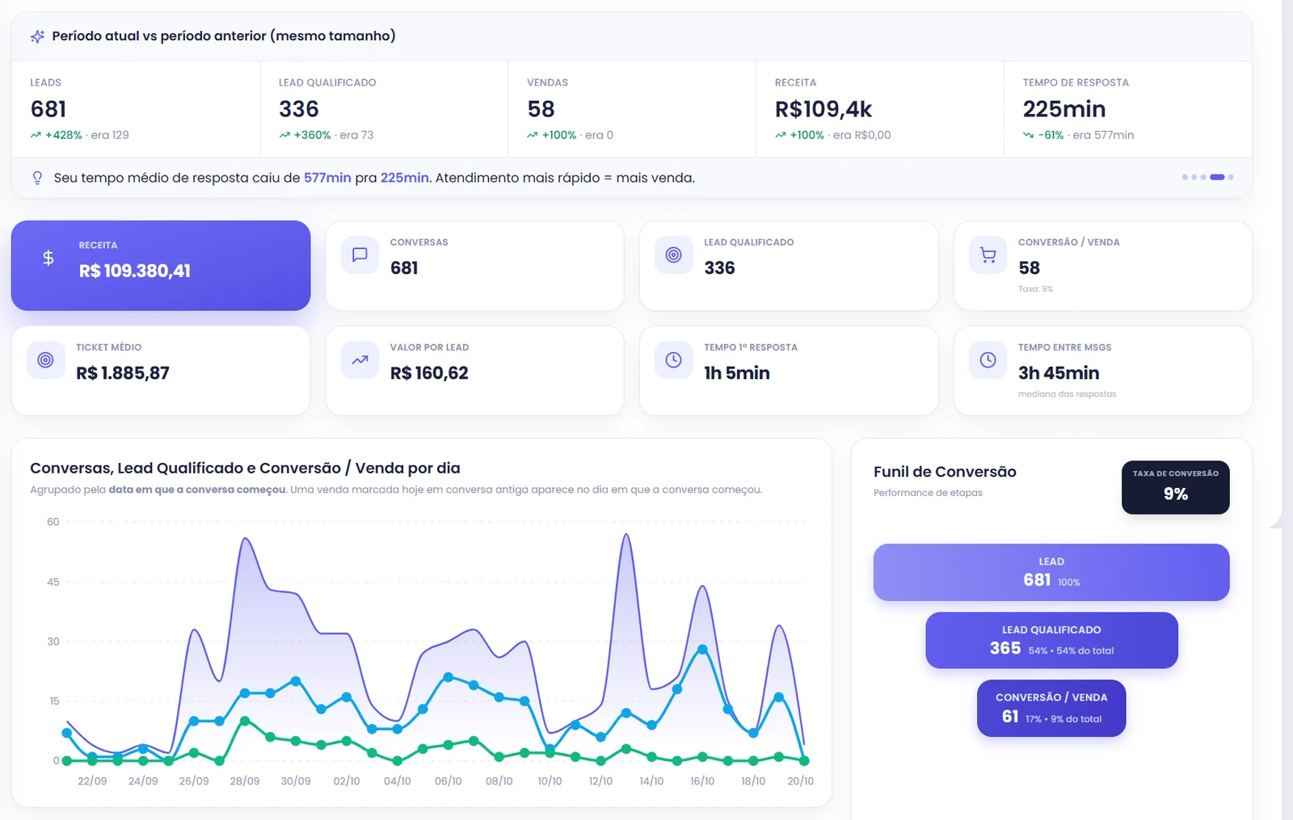1293x820 pixels.
Task: Click the clock icon in Tempo entre msgs card
Action: [988, 360]
